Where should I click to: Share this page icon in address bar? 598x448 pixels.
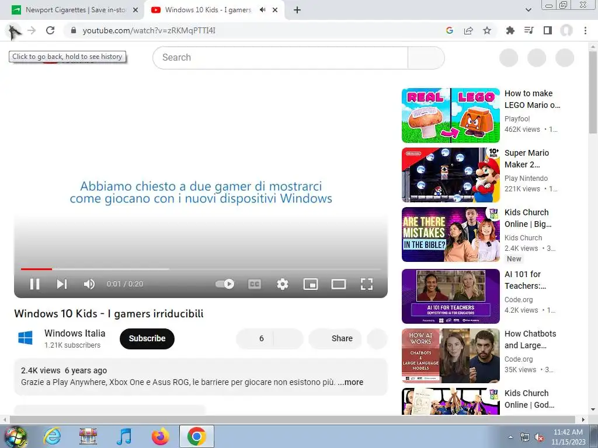[468, 30]
